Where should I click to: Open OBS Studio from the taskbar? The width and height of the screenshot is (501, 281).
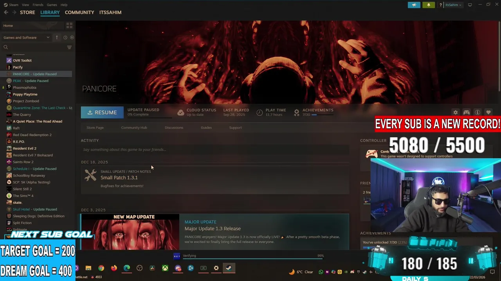pyautogui.click(x=140, y=268)
